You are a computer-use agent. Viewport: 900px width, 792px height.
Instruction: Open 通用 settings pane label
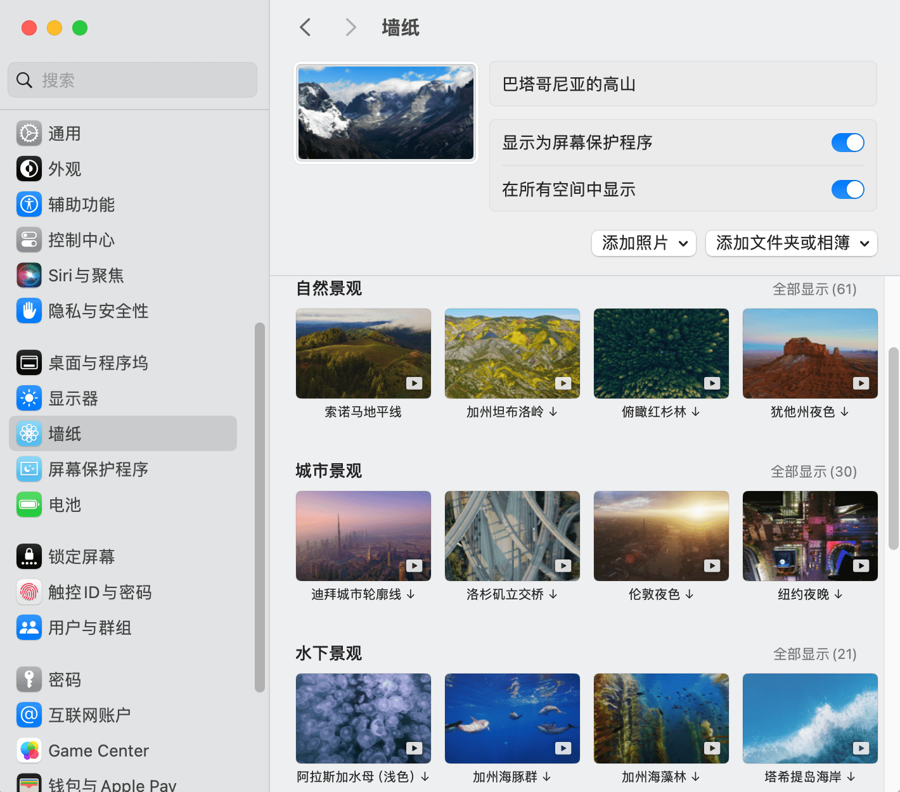(65, 134)
